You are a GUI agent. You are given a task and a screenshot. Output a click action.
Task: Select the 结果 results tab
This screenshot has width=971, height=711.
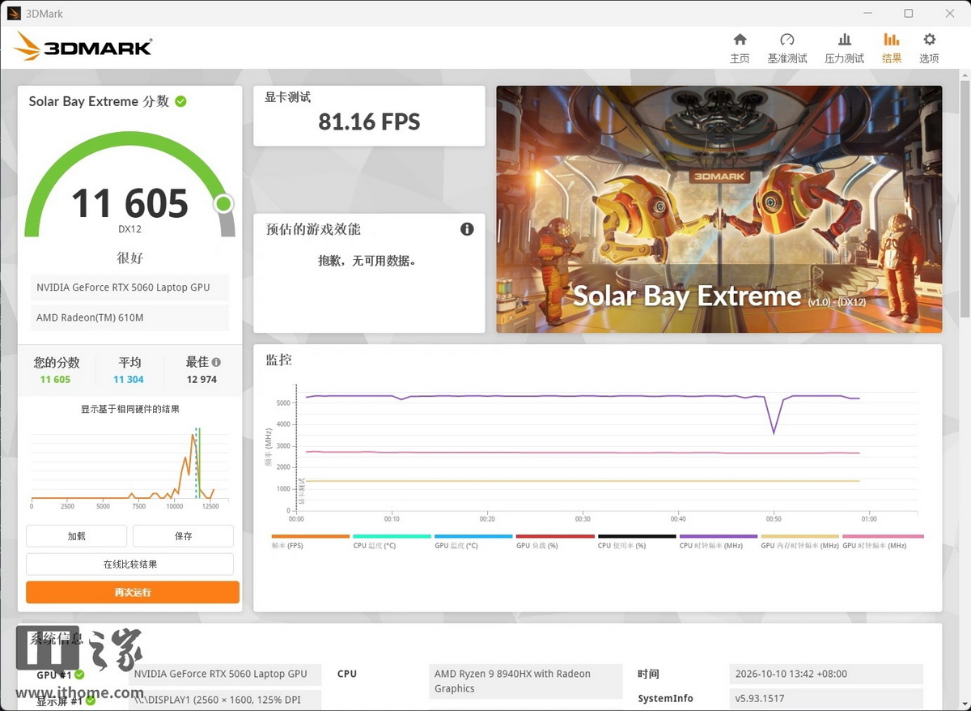pyautogui.click(x=892, y=49)
